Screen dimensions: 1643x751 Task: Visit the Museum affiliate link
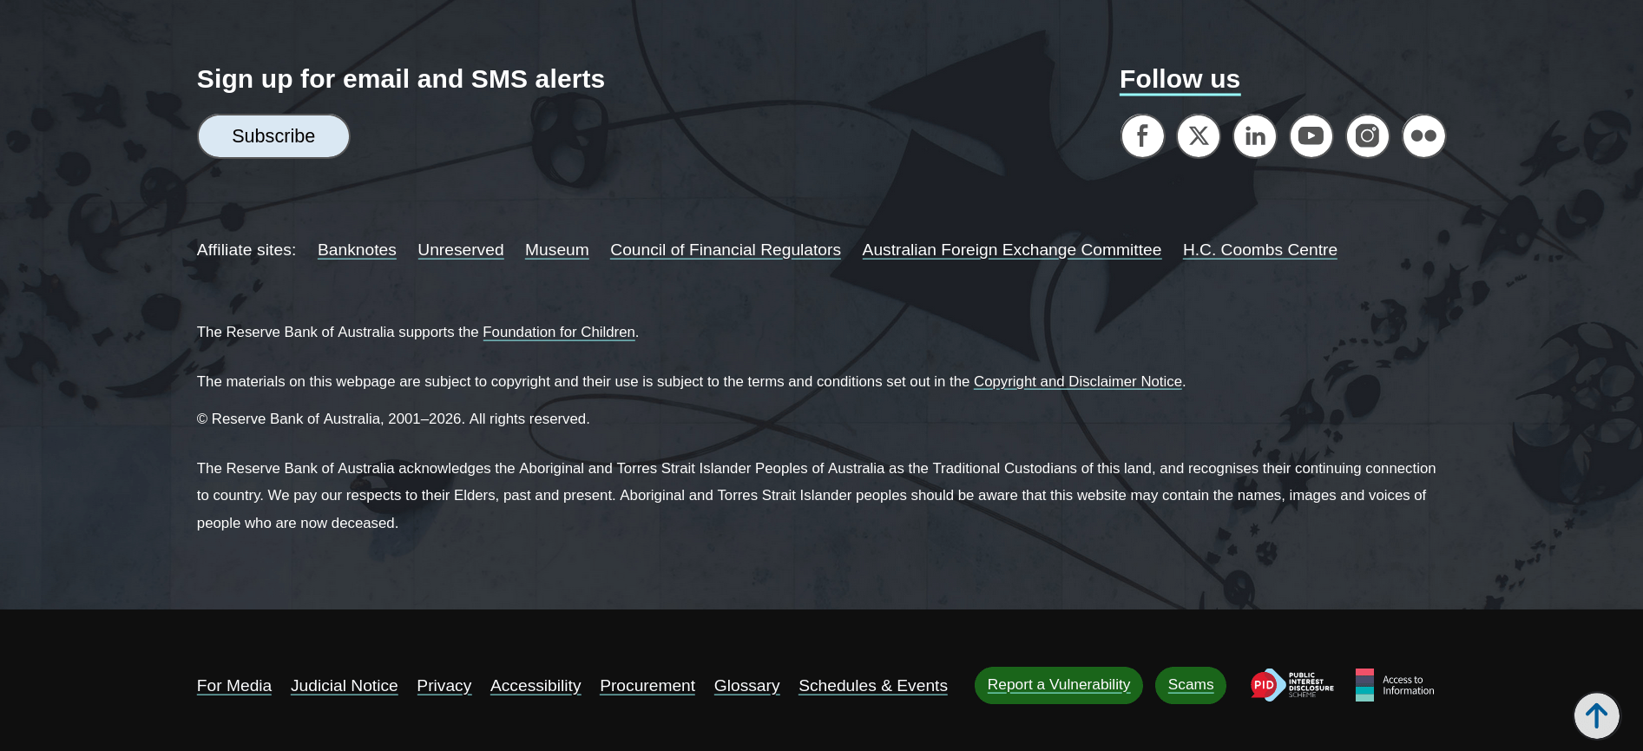(556, 250)
